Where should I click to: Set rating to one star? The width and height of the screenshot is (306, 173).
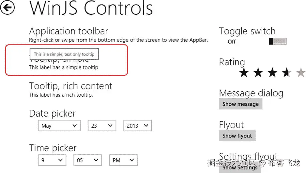(x=244, y=72)
